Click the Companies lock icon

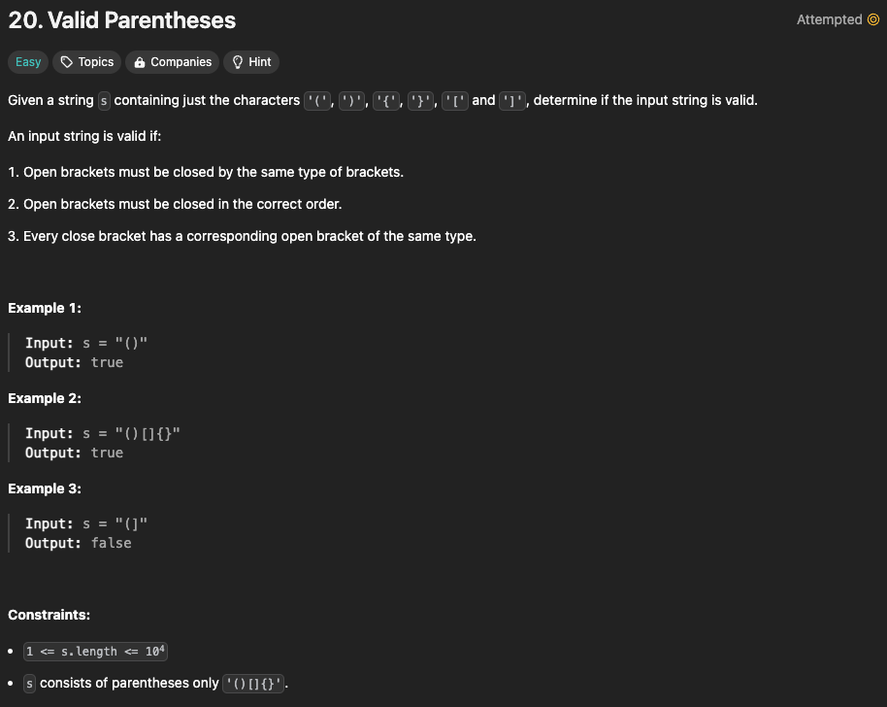pos(139,62)
